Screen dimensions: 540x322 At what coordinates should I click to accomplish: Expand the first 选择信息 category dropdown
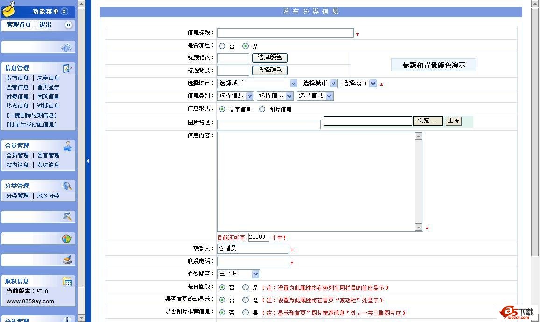[x=235, y=96]
